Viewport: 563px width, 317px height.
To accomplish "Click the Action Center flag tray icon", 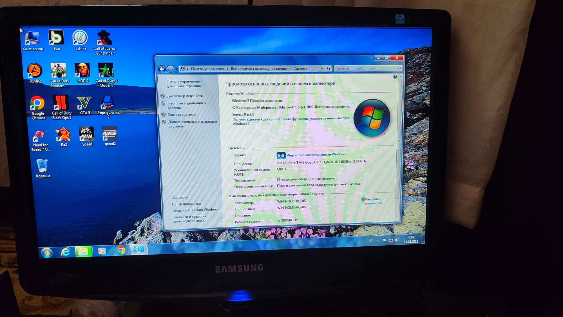I will tap(384, 240).
